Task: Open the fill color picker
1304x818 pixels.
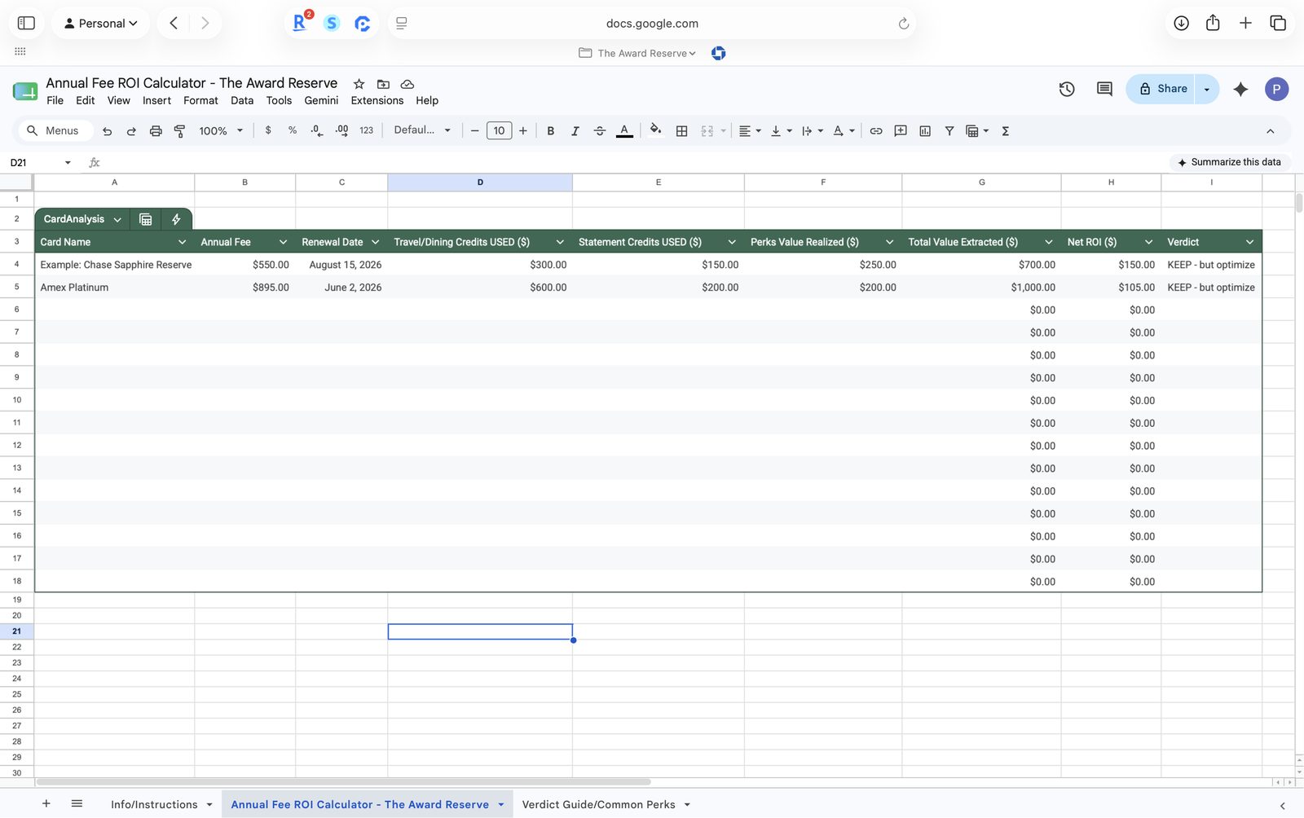Action: pyautogui.click(x=656, y=130)
